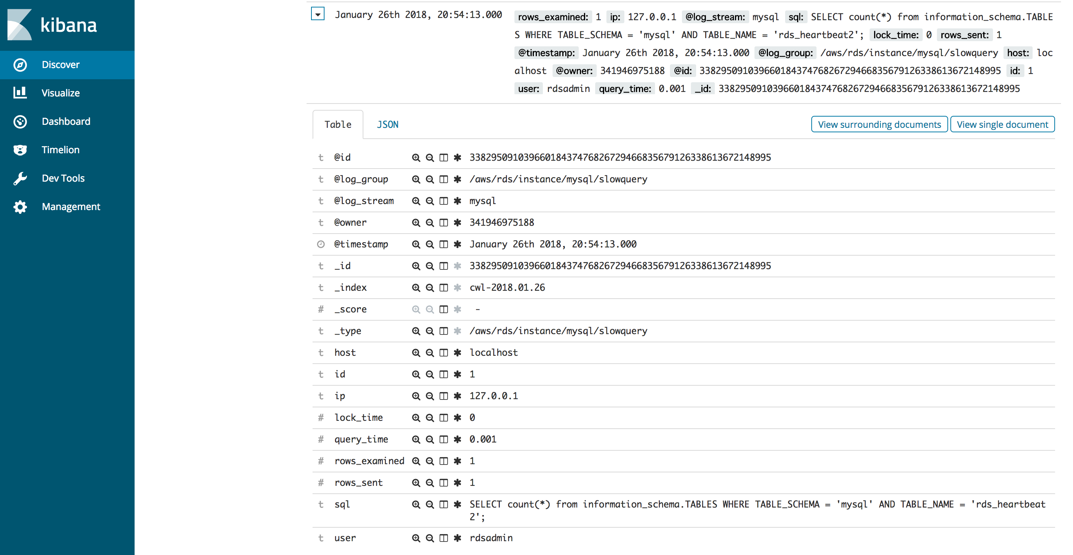The image size is (1073, 555).
Task: Filter for value on user row
Action: (x=416, y=537)
